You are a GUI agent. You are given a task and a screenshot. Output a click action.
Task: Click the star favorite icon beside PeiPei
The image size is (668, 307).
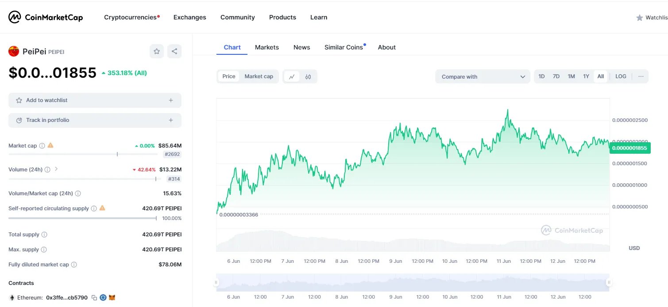(157, 51)
